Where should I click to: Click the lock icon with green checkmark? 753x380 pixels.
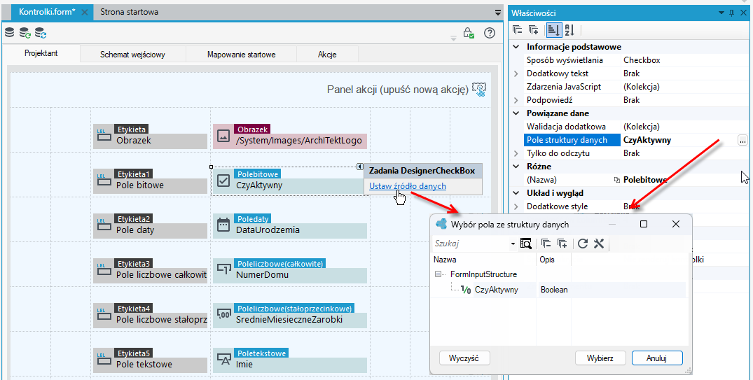click(468, 33)
